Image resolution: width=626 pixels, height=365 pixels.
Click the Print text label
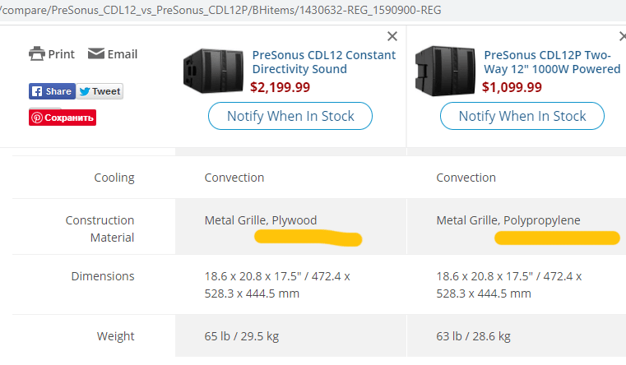[61, 54]
